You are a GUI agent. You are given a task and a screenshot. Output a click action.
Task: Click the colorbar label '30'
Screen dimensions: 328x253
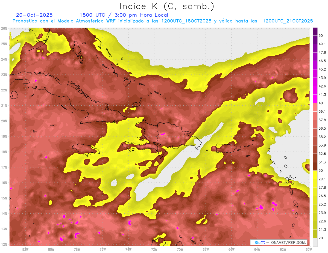pos(321,171)
